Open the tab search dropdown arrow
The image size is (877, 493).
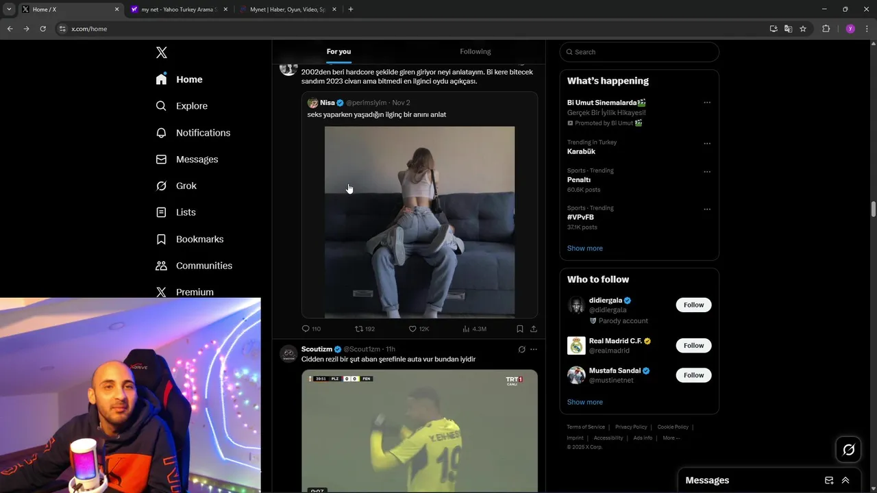(x=9, y=10)
